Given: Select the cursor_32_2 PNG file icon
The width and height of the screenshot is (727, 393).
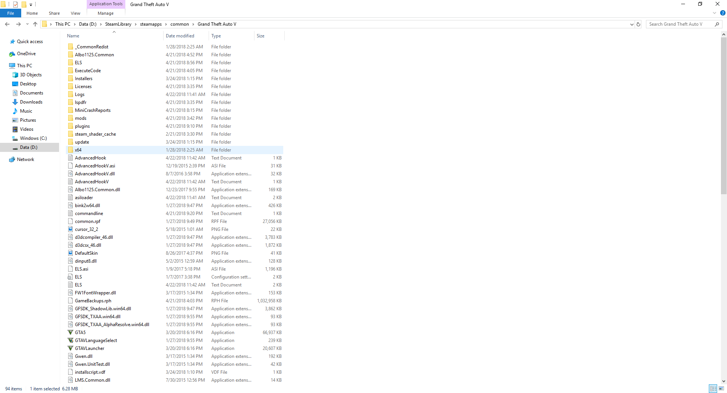Looking at the screenshot, I should [70, 229].
